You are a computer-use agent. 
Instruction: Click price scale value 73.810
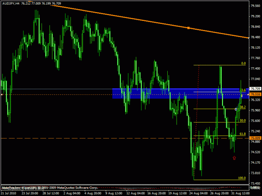coord(255,173)
